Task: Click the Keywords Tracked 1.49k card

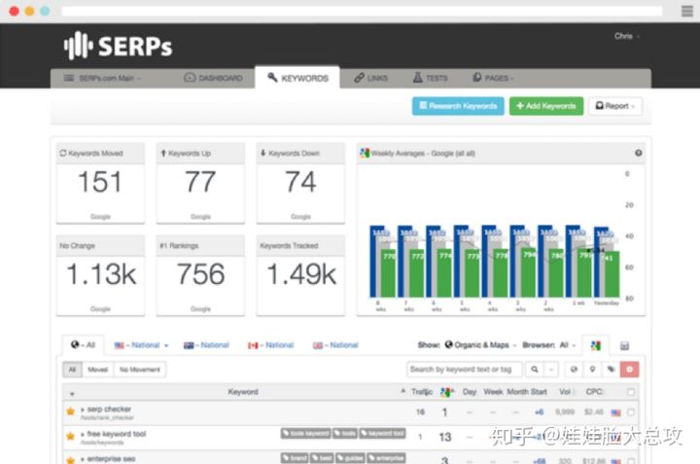Action: tap(300, 275)
